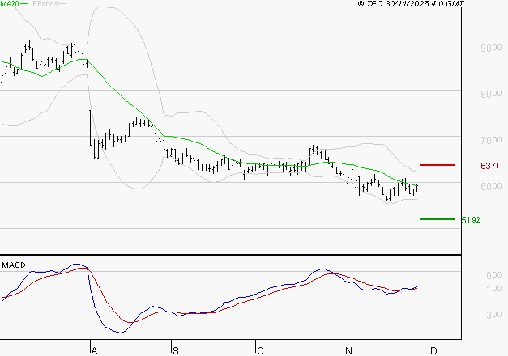Click the 9000 price axis label
The width and height of the screenshot is (508, 356).
(x=491, y=48)
